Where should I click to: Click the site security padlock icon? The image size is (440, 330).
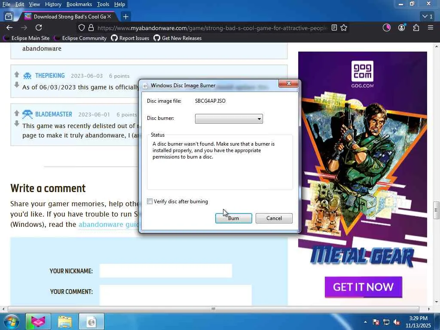[91, 27]
